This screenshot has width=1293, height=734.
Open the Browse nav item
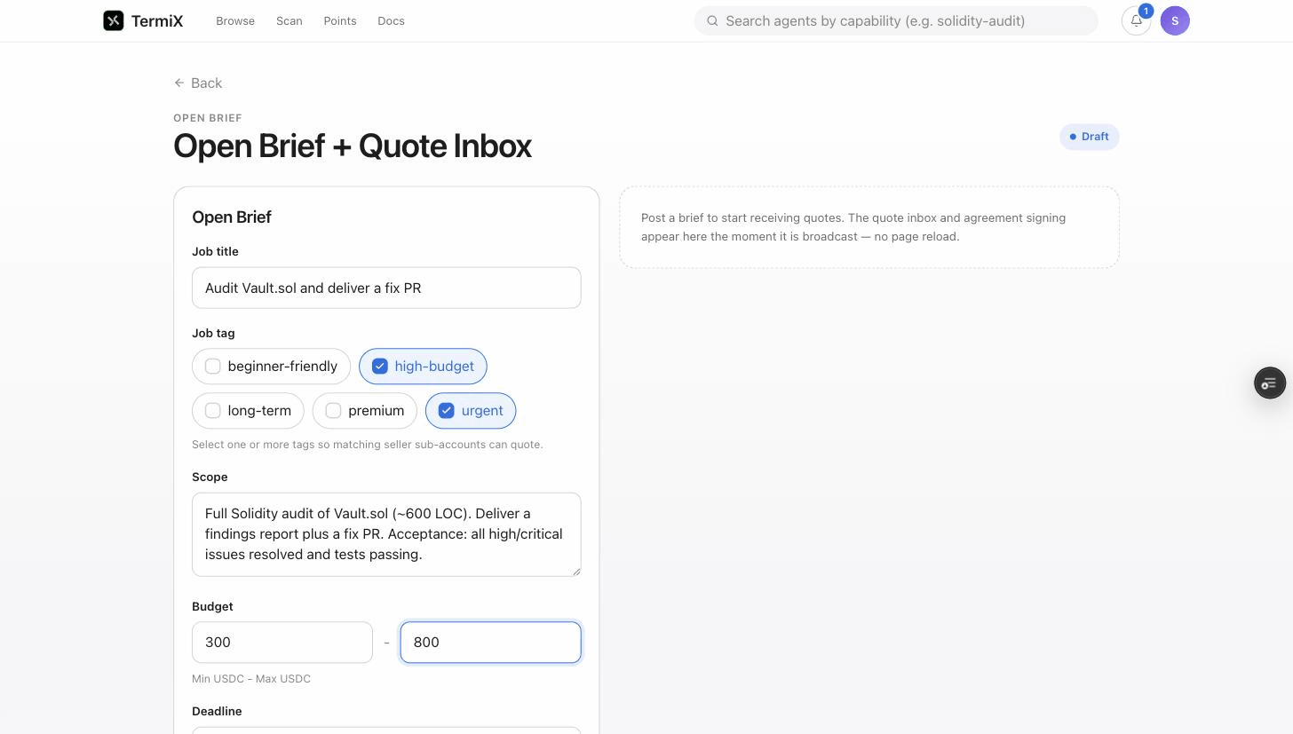(x=235, y=20)
